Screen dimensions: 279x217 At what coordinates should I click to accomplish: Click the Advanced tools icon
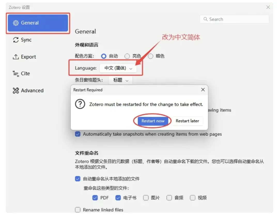click(x=16, y=90)
